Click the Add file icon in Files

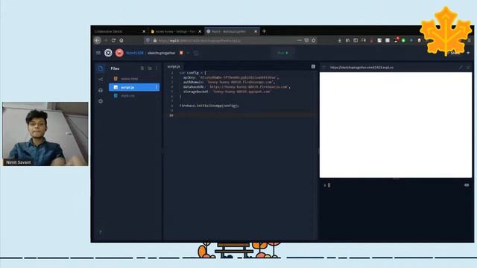click(142, 68)
